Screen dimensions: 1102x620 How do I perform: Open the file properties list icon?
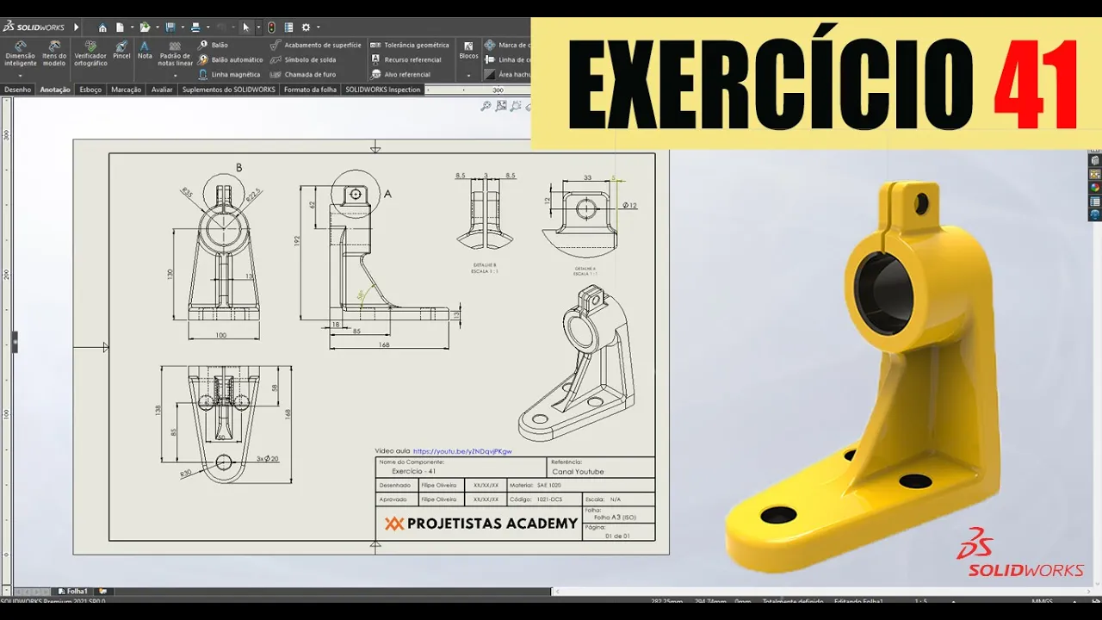pos(288,28)
